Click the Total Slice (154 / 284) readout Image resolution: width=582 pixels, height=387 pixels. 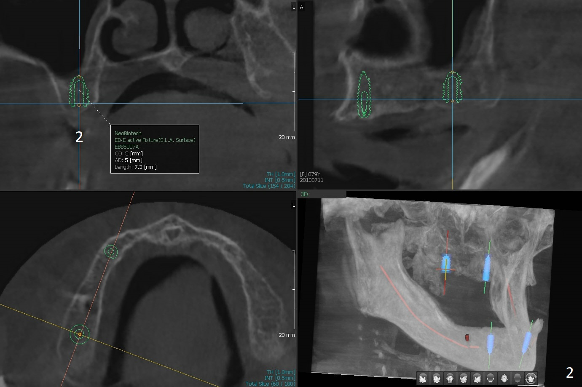[x=268, y=186]
